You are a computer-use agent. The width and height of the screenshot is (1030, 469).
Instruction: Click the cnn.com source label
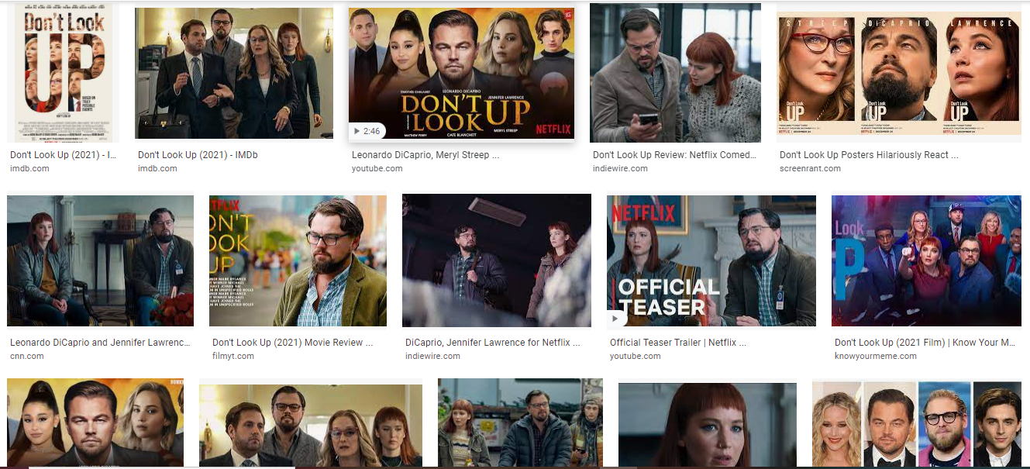(27, 356)
